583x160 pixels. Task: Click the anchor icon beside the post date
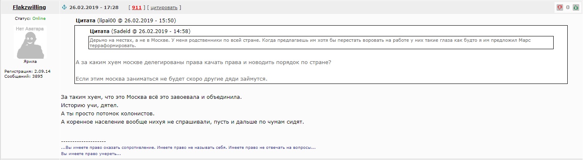tap(64, 7)
